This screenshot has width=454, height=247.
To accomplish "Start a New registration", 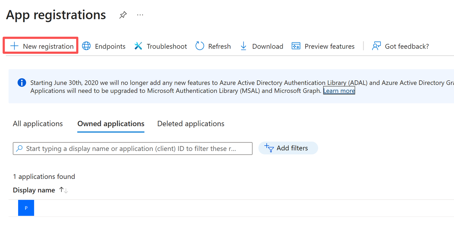I will 40,46.
